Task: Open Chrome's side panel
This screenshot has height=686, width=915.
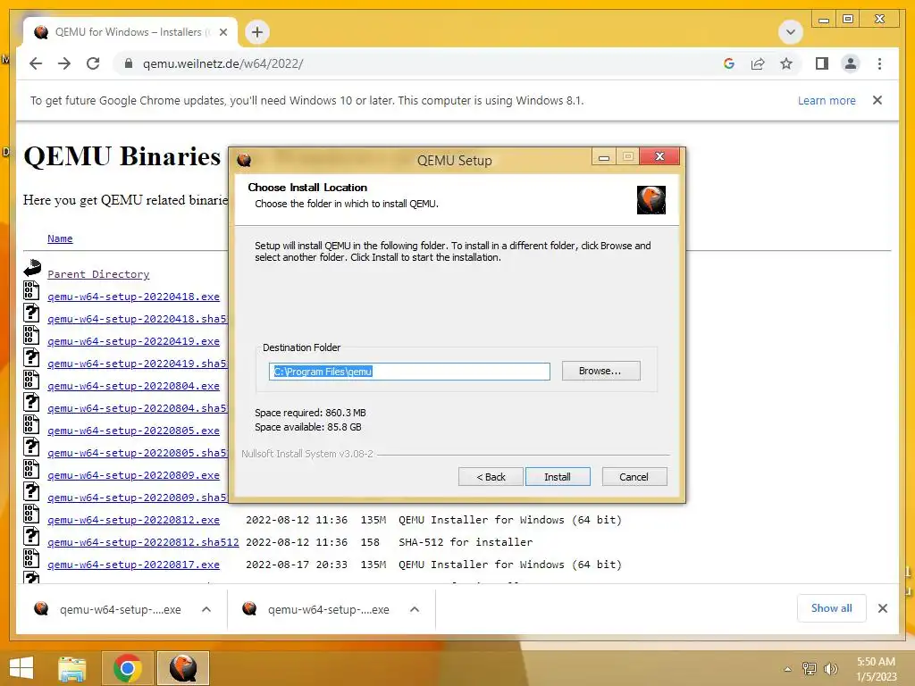Action: point(822,63)
